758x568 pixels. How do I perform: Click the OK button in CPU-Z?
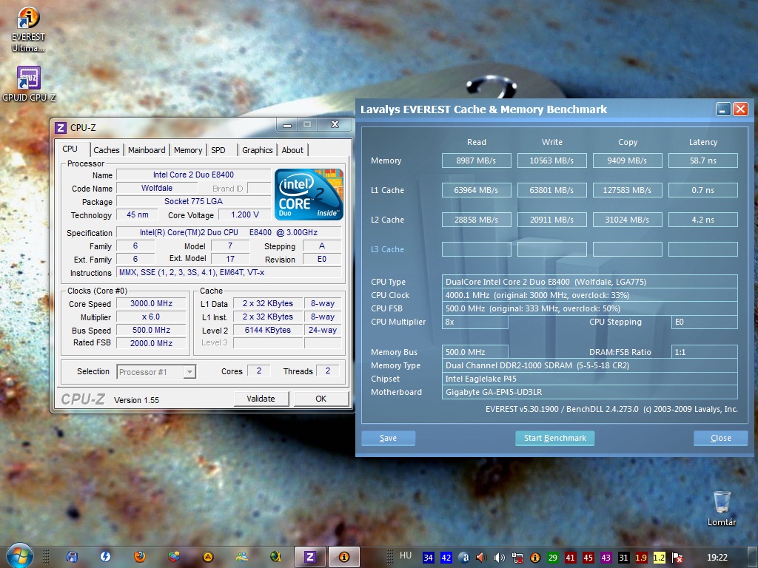tap(321, 399)
